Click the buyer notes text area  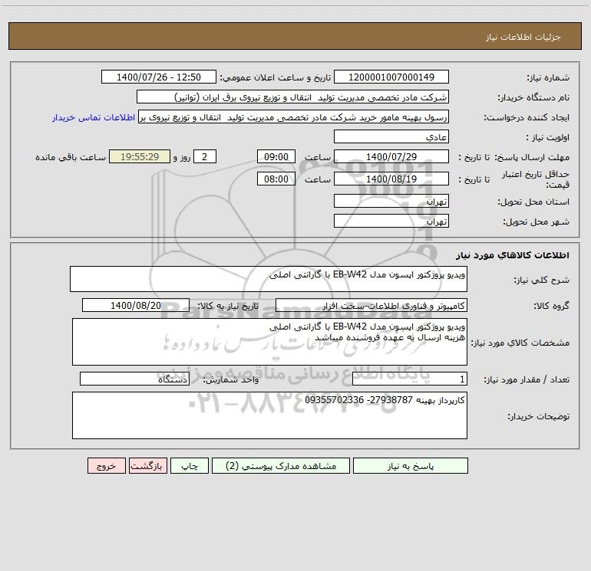click(269, 415)
